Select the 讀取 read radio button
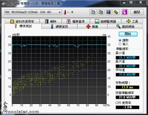Viewport: 148px width, 115px height. (120, 40)
